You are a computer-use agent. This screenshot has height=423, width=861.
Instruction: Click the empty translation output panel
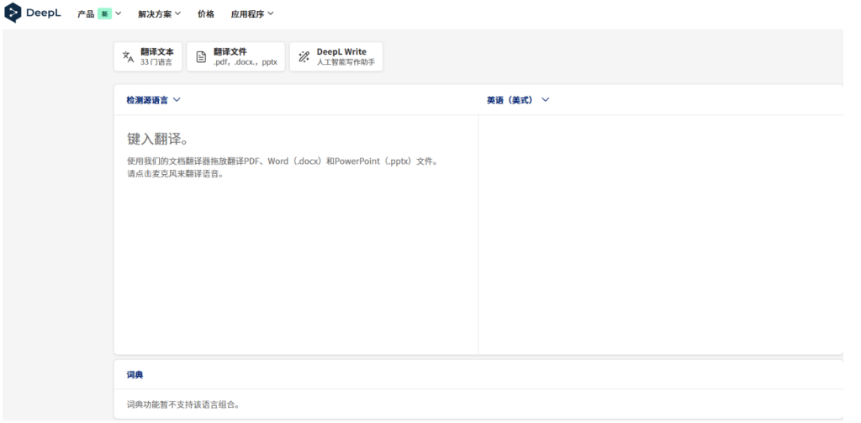coord(660,235)
